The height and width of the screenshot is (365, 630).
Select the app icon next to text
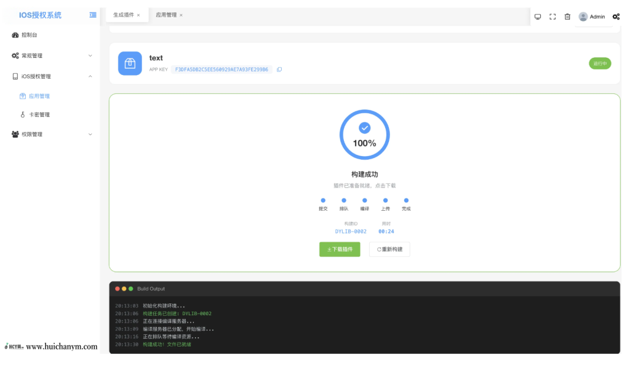tap(130, 63)
